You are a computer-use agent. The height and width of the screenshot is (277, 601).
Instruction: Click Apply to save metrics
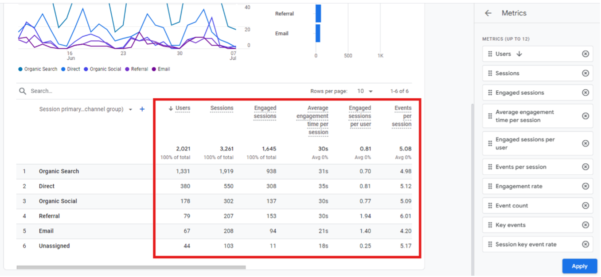[x=579, y=266]
